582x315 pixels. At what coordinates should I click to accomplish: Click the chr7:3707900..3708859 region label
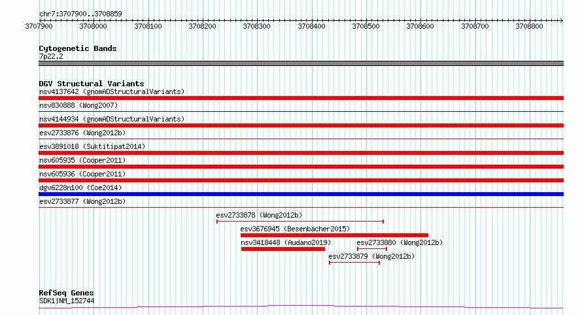pyautogui.click(x=80, y=14)
